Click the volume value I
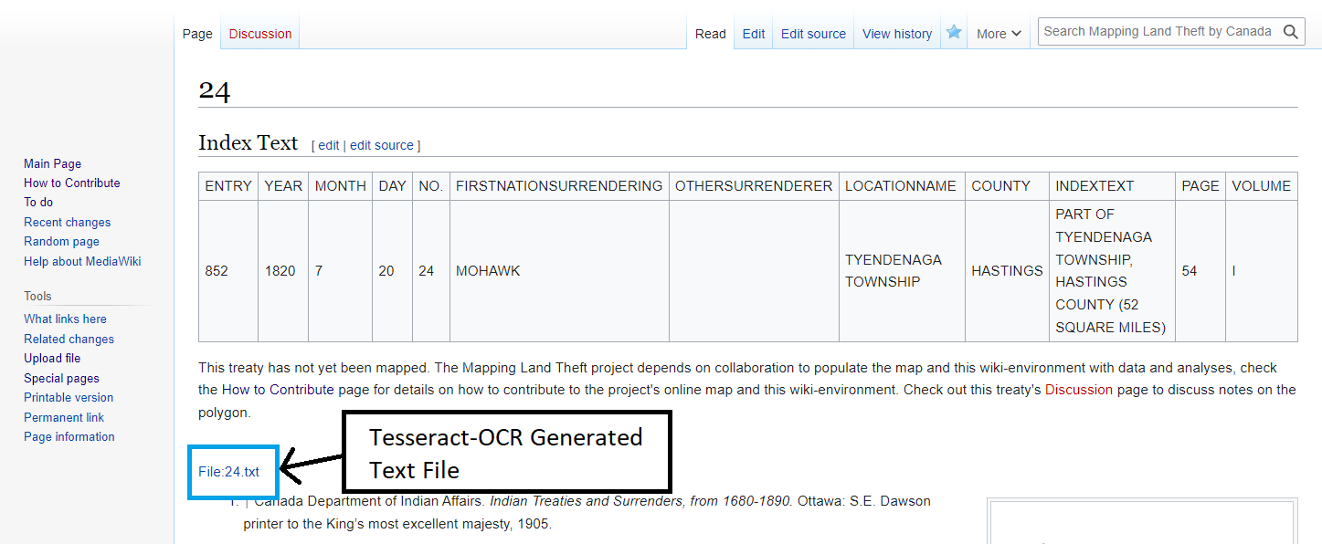 pos(1234,271)
